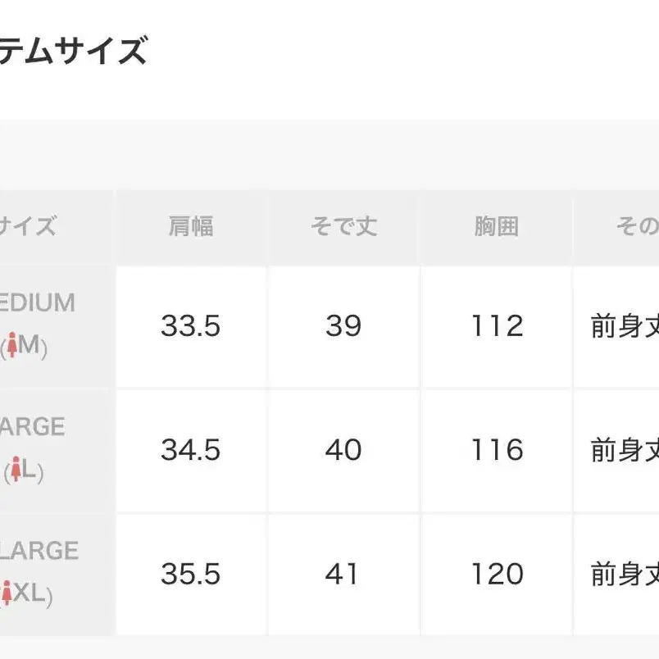Select the MEDIUM size row label
The width and height of the screenshot is (659, 659).
click(x=37, y=302)
